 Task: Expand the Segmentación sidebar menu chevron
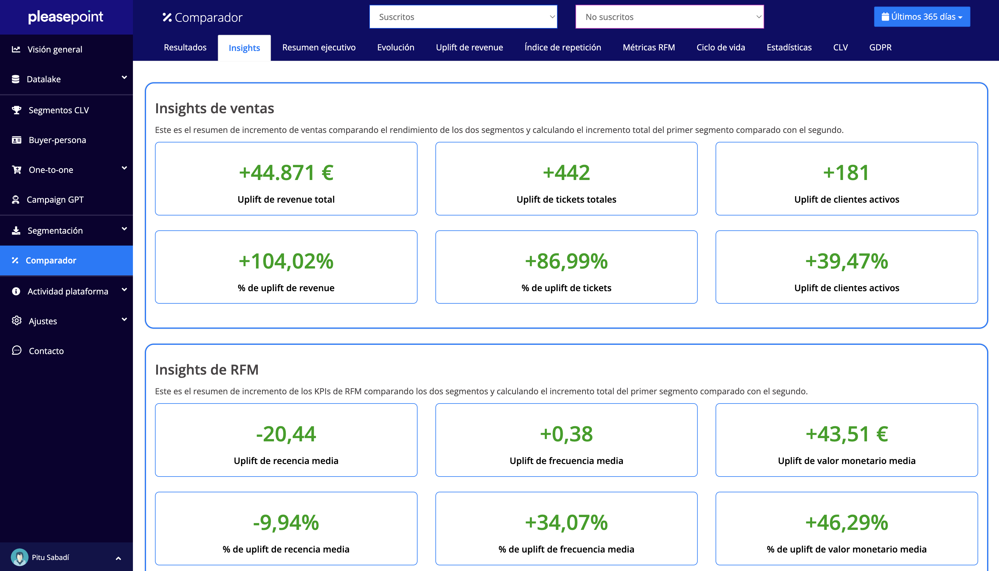tap(124, 229)
